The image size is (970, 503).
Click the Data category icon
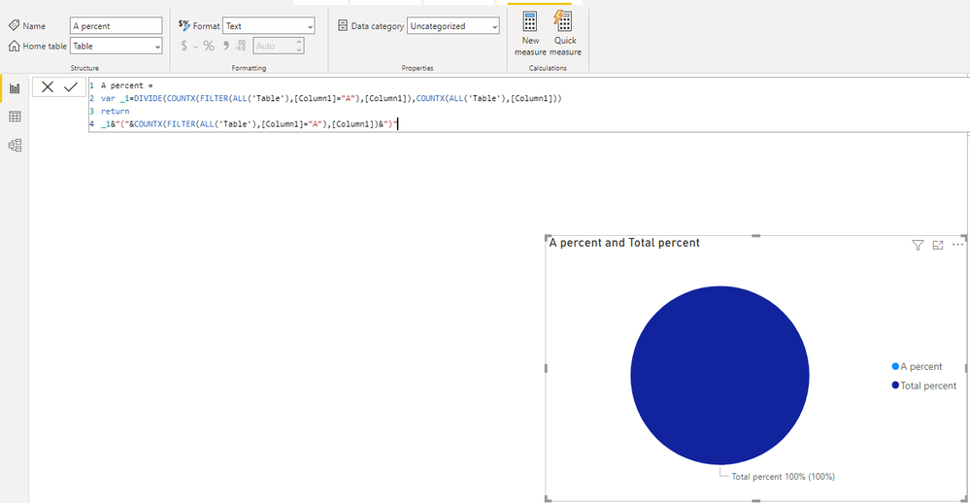pos(343,25)
